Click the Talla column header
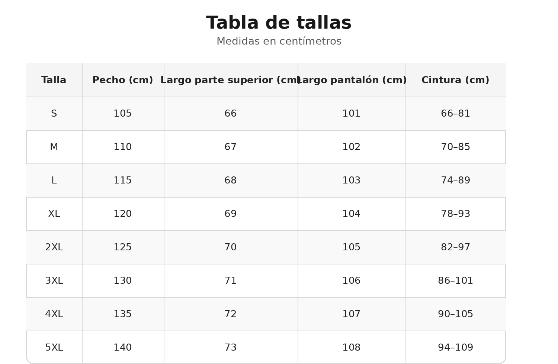Screen dimensions: 558x364 point(54,80)
